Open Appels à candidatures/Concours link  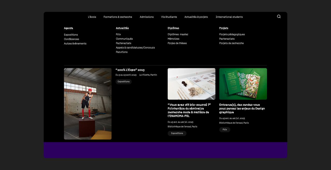pyautogui.click(x=135, y=48)
